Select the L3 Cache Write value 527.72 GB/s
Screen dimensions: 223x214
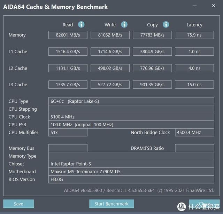[110, 85]
